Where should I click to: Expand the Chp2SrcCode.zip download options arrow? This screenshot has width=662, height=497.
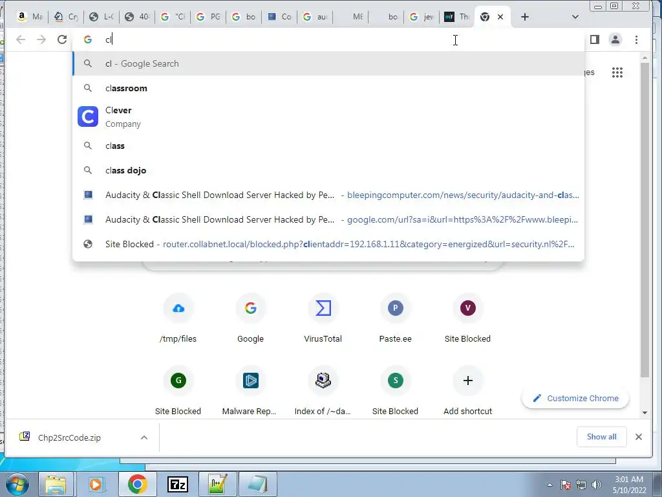[x=144, y=437]
